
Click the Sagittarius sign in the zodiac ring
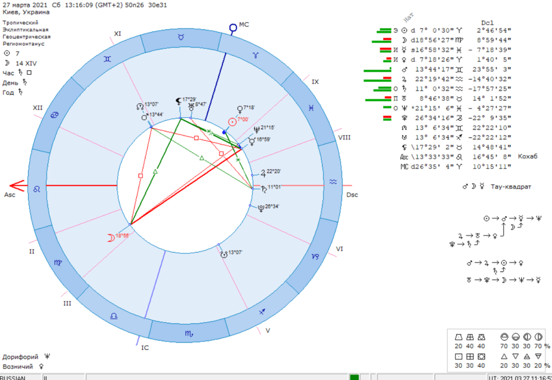(x=262, y=312)
